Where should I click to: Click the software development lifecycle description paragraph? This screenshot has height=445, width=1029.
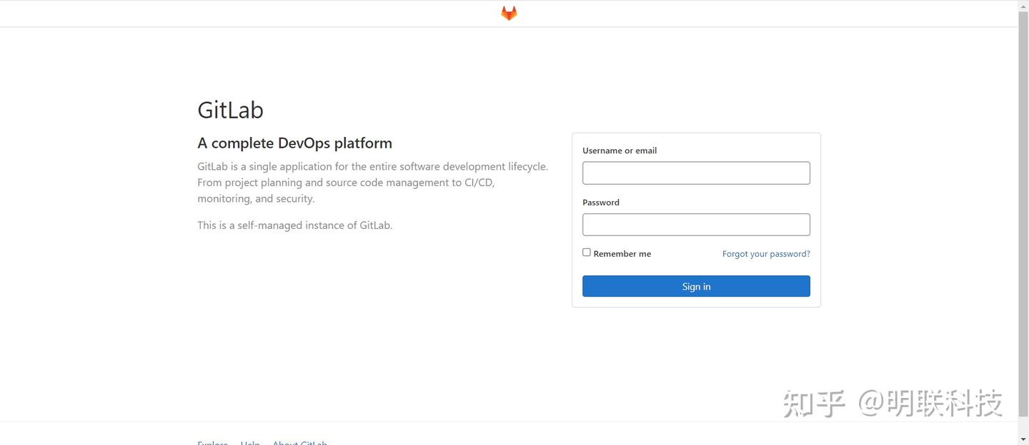(372, 183)
